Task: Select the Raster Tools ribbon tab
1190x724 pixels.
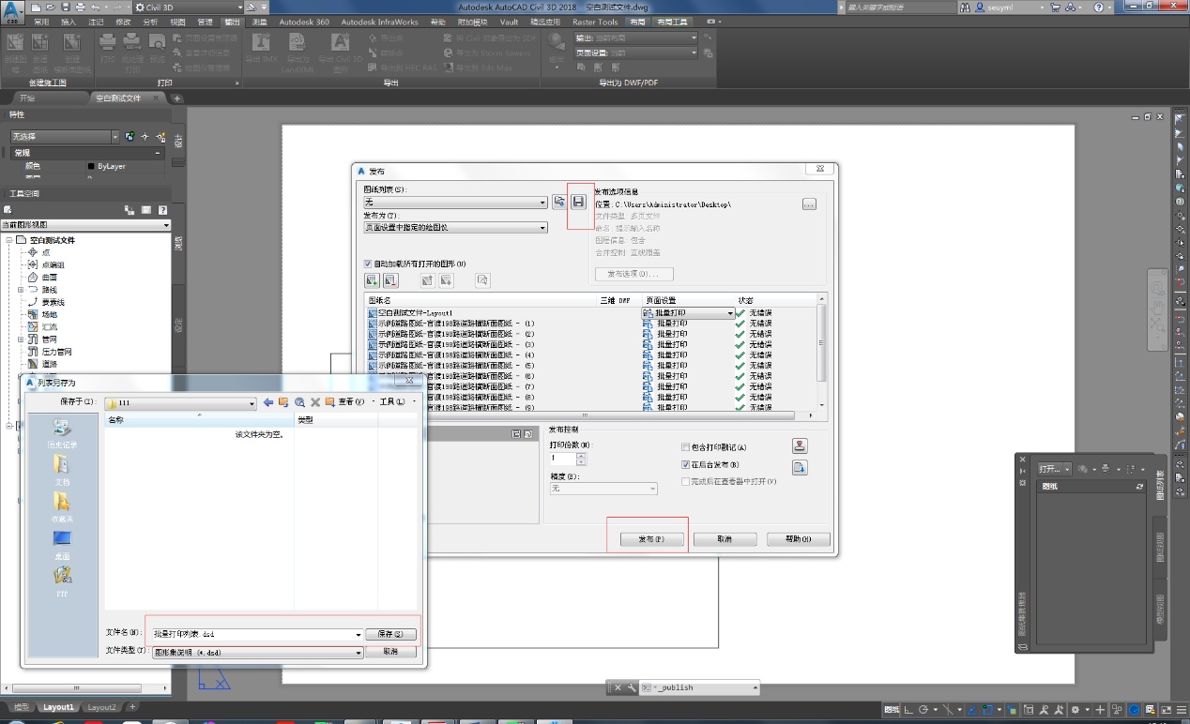Action: [595, 22]
